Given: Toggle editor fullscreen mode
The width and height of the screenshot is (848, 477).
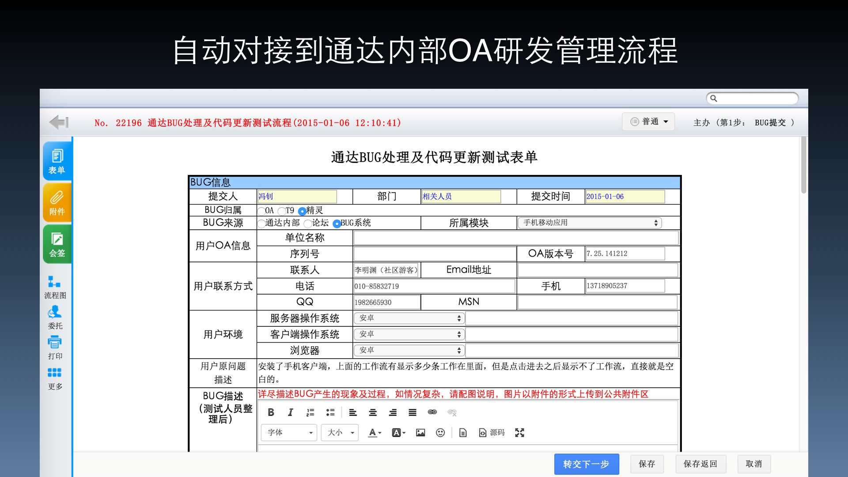Looking at the screenshot, I should click(520, 432).
